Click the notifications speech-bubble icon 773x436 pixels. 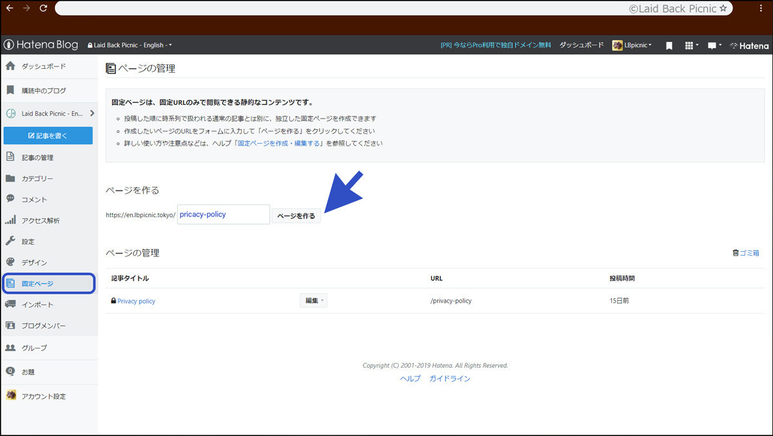[x=711, y=45]
